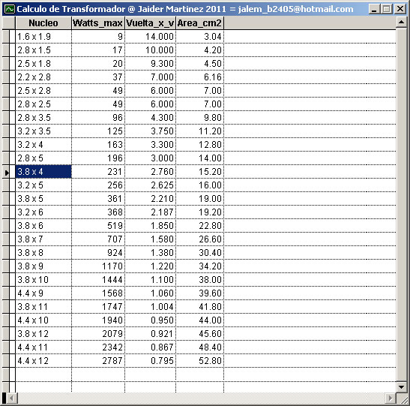410x406 pixels.
Task: Select nucleus cell 3.2 x 3.5
Action: pos(43,131)
